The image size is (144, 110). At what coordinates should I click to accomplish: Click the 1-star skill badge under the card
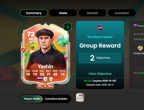tap(45, 86)
